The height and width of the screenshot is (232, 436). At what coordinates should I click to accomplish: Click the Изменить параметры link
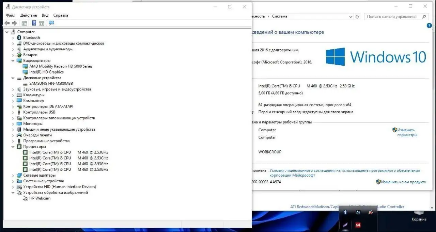pyautogui.click(x=407, y=132)
